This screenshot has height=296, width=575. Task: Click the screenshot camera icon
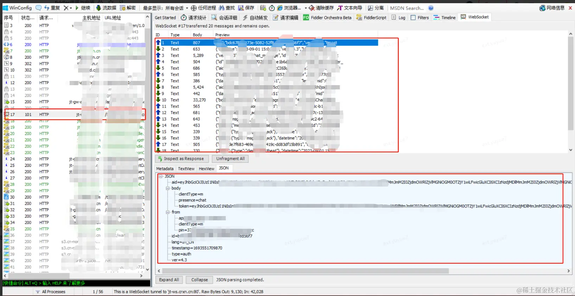tap(263, 8)
